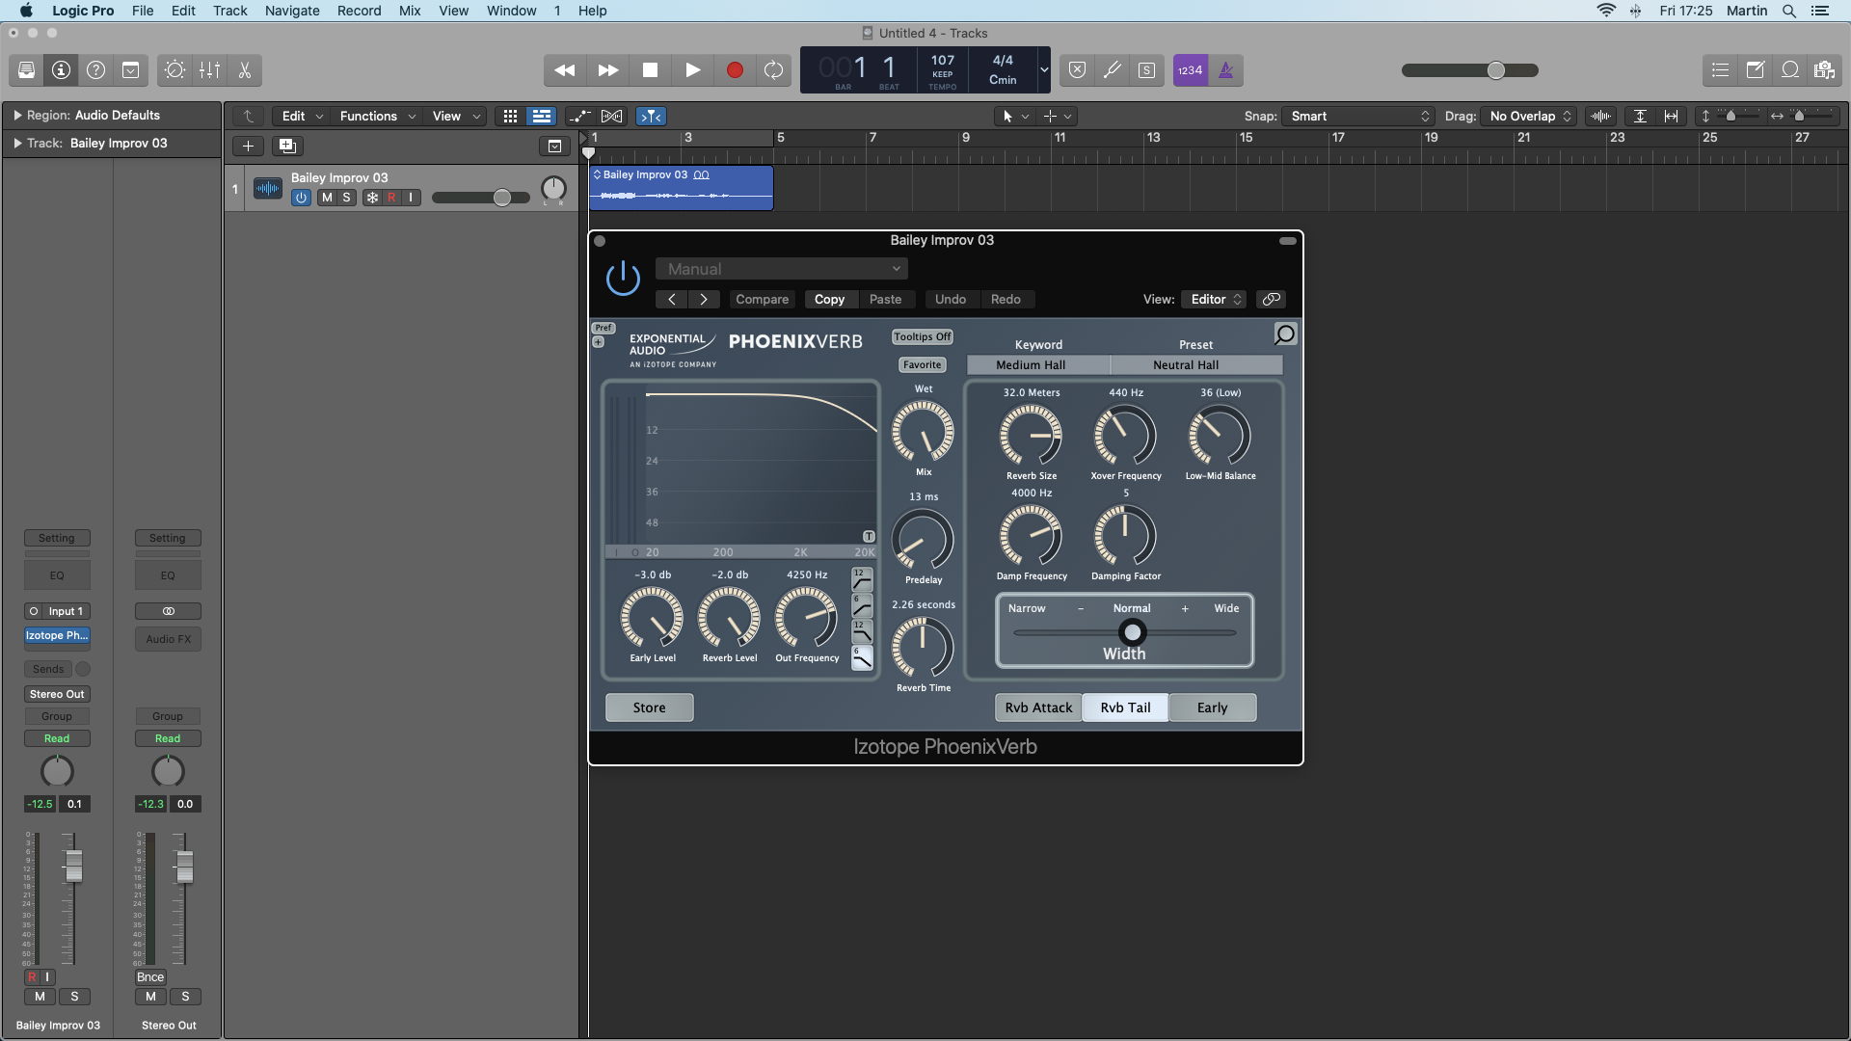Open the tracks area Edit dropdown
This screenshot has height=1041, width=1851.
pos(302,116)
